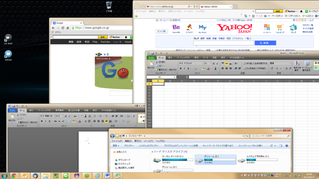Select the column B header in Excel
Image resolution: width=319 pixels, height=179 pixels.
tap(170, 81)
